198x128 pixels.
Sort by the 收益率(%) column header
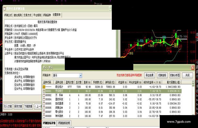pyautogui.click(x=122, y=82)
